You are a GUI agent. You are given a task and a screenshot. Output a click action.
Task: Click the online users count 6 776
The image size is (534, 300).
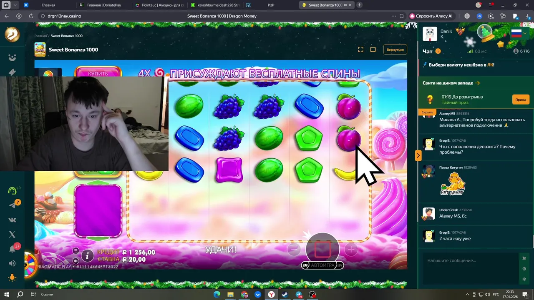click(521, 51)
